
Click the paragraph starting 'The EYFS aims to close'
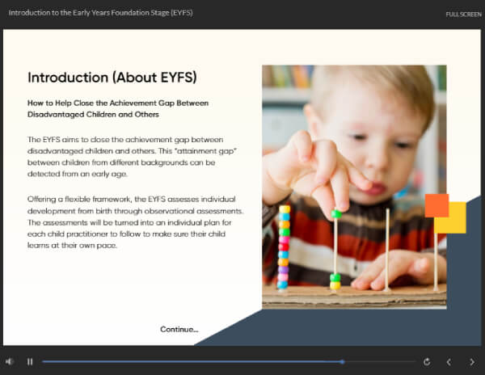[x=132, y=157]
